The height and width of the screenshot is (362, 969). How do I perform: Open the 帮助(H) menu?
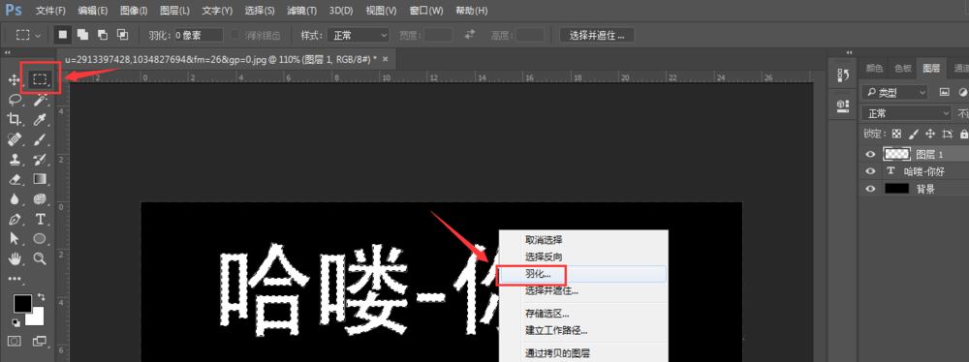coord(472,11)
